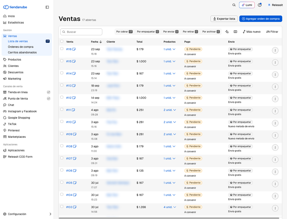Collapse the sidebar with the panel icon

click(47, 7)
